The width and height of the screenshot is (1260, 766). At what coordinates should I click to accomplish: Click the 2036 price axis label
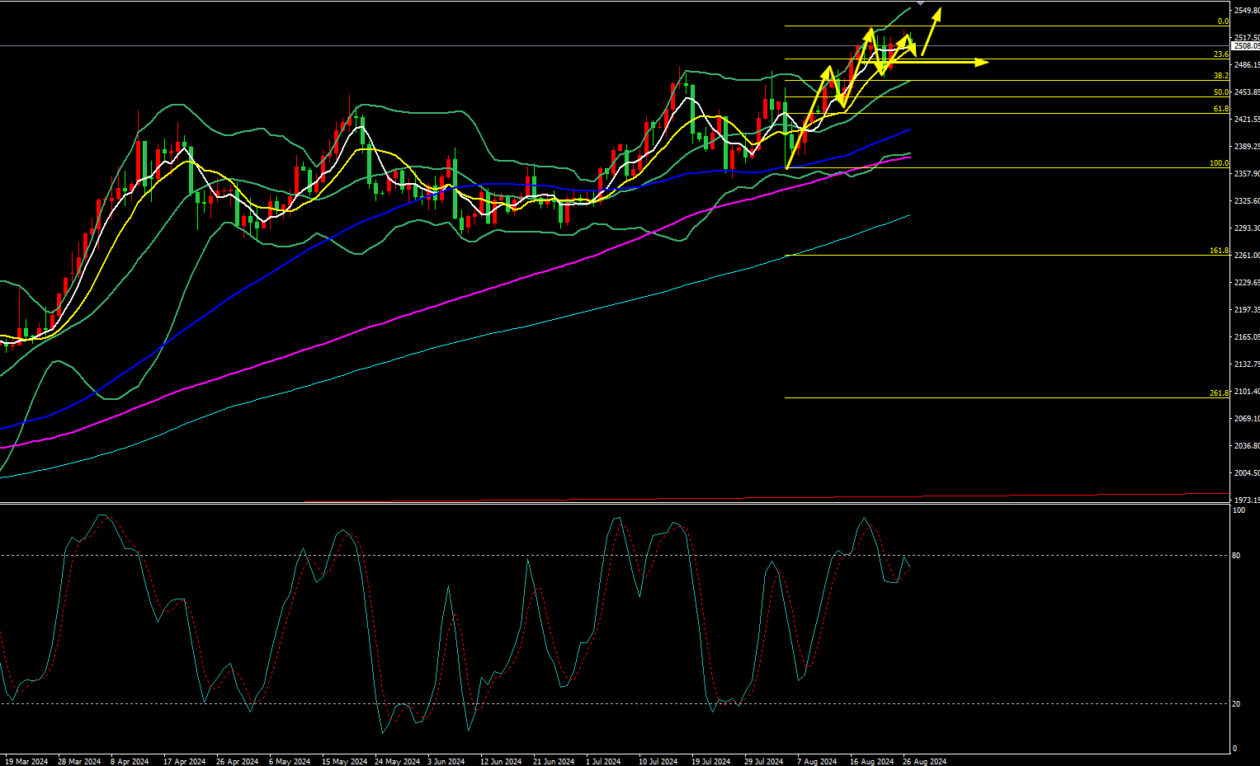[1247, 446]
